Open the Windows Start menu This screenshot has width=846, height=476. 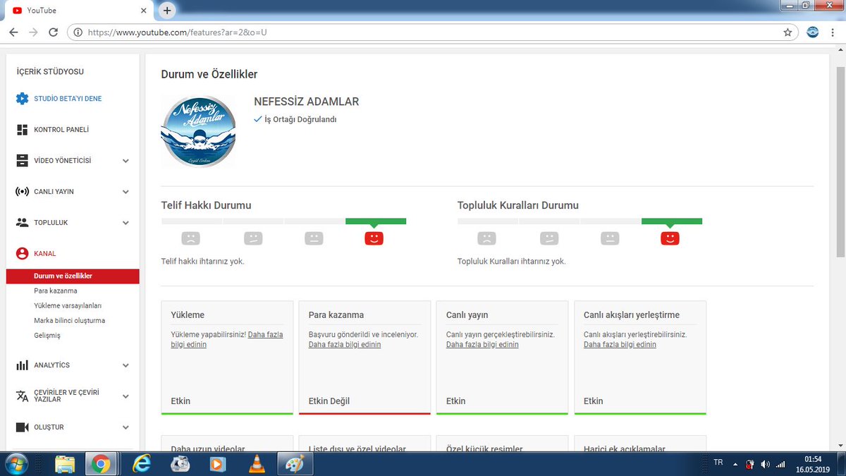click(16, 464)
